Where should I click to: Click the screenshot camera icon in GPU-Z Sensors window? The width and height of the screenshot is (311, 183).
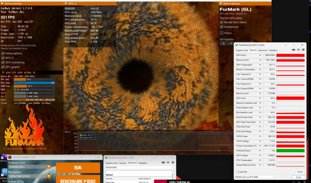294,50
